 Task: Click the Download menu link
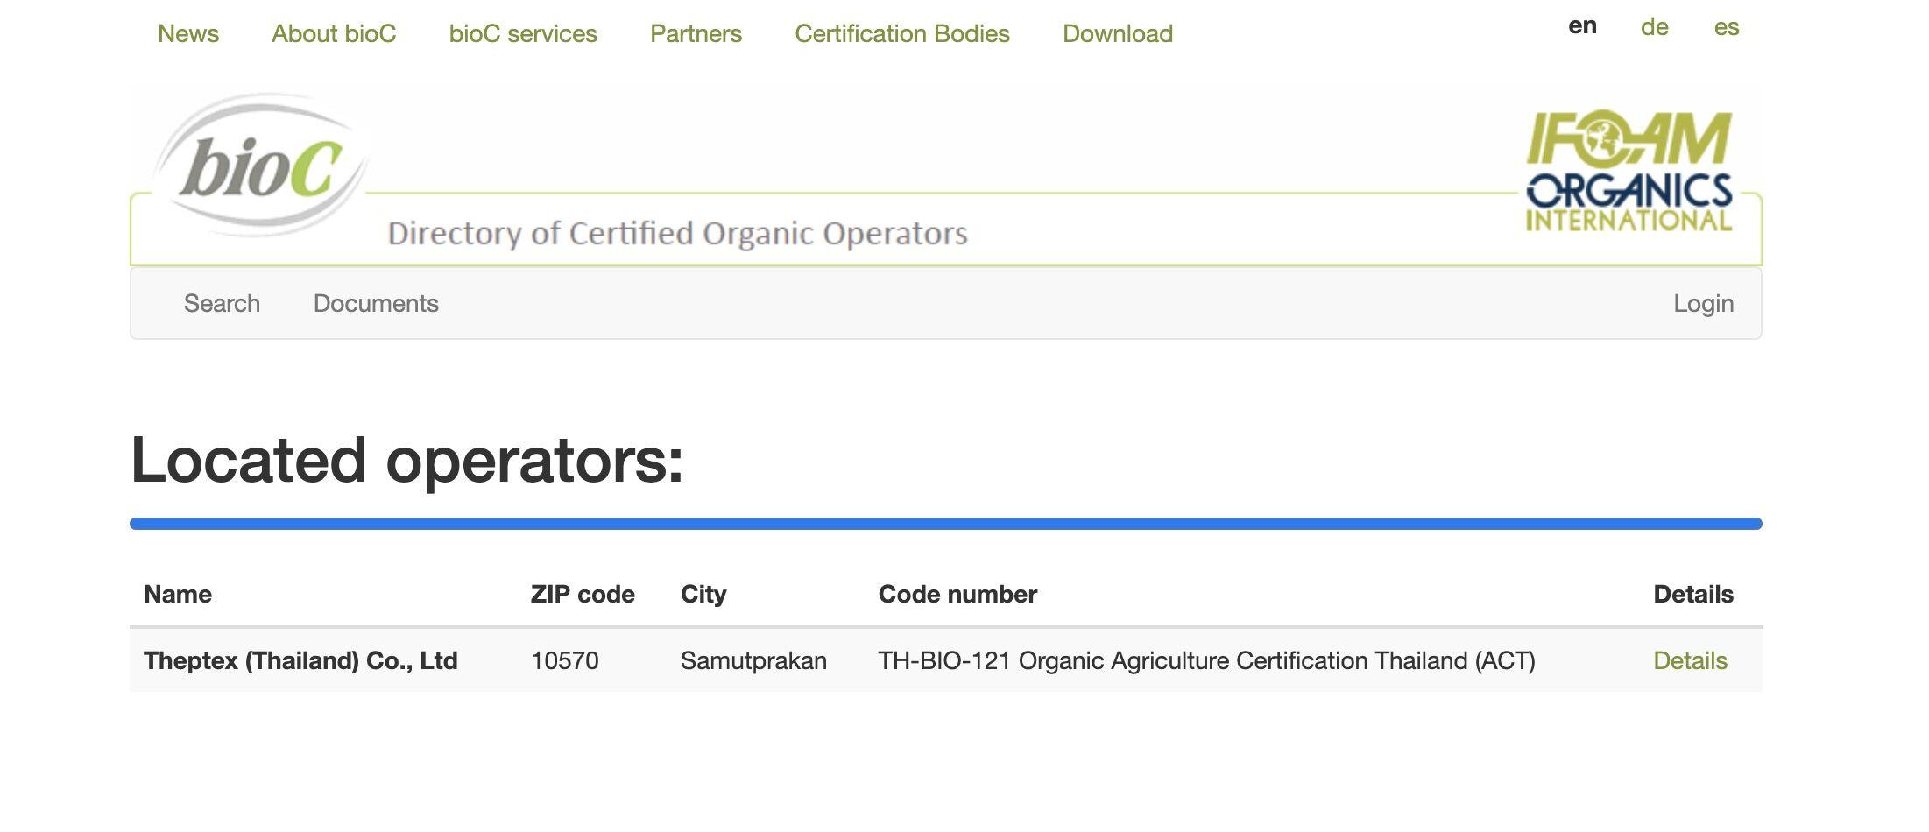point(1117,34)
